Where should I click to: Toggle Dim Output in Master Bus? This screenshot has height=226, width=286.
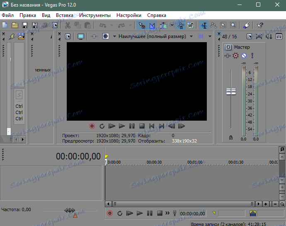point(269,36)
